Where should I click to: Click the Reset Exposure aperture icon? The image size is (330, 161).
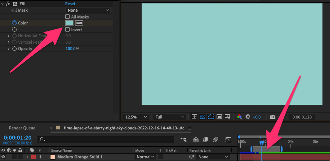pos(248,117)
